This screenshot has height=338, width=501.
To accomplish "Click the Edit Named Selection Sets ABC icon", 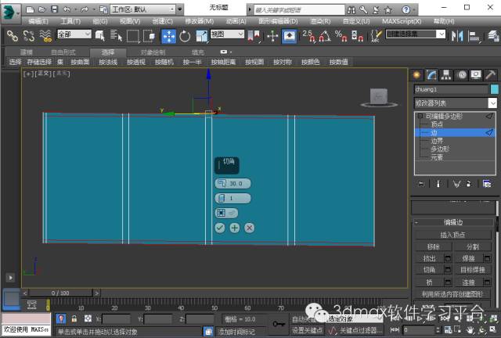I will point(377,36).
